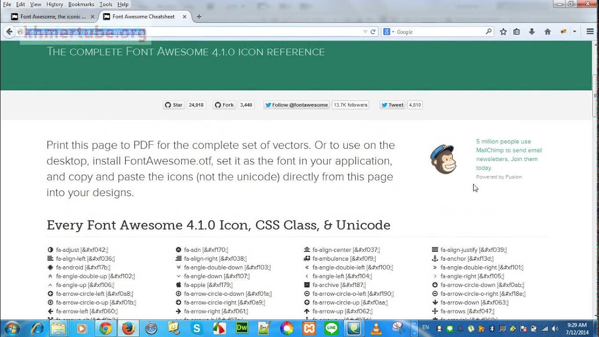Screen dimensions: 599x337
Task: Open a new tab with plus button
Action: (x=199, y=16)
